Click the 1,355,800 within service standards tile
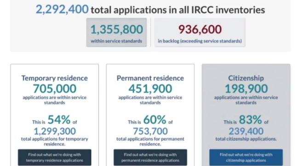The height and width of the screenshot is (166, 297). [x=116, y=32]
